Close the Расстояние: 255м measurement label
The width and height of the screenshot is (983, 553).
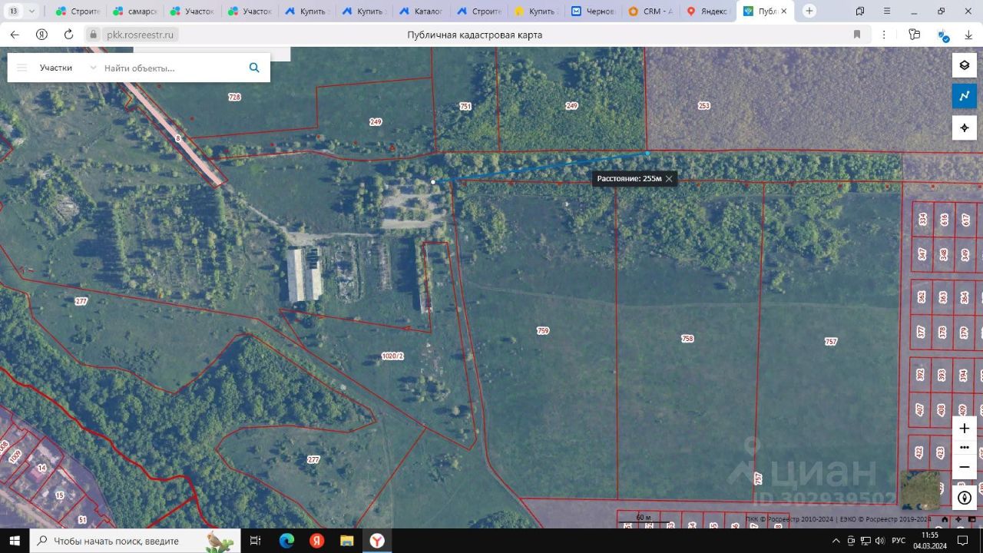[x=669, y=178]
